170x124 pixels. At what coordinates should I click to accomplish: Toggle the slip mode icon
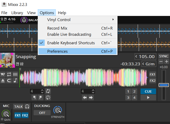[x=9, y=81]
